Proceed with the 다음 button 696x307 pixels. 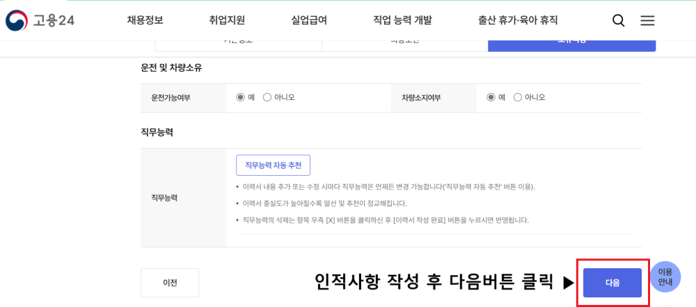(612, 283)
